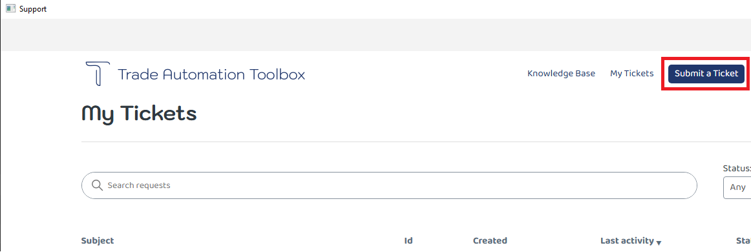Sort the list by Created header
The image size is (751, 252).
click(489, 240)
